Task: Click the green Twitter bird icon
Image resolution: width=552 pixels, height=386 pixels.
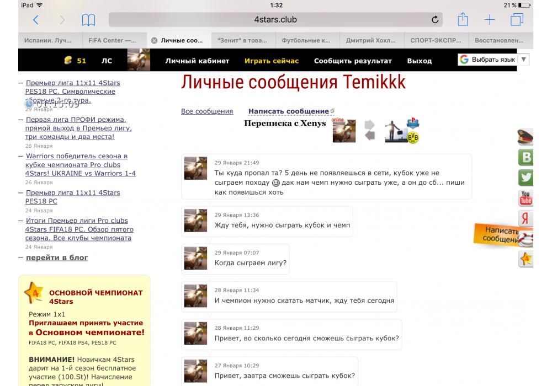Action: tap(526, 177)
